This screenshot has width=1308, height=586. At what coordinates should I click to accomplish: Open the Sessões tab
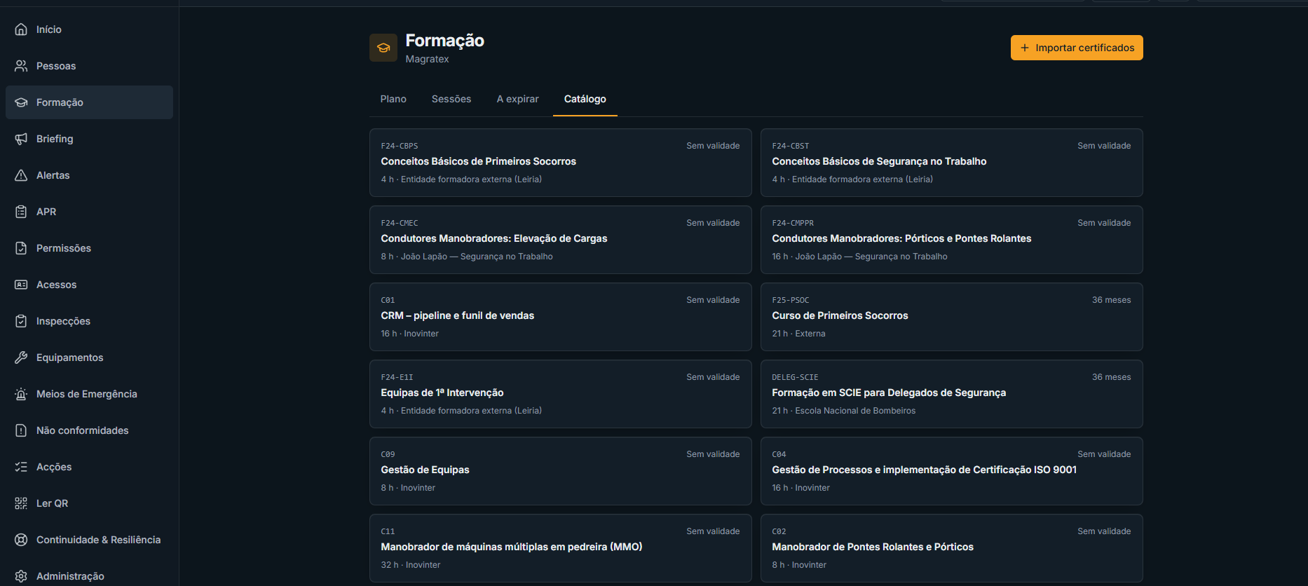(451, 99)
